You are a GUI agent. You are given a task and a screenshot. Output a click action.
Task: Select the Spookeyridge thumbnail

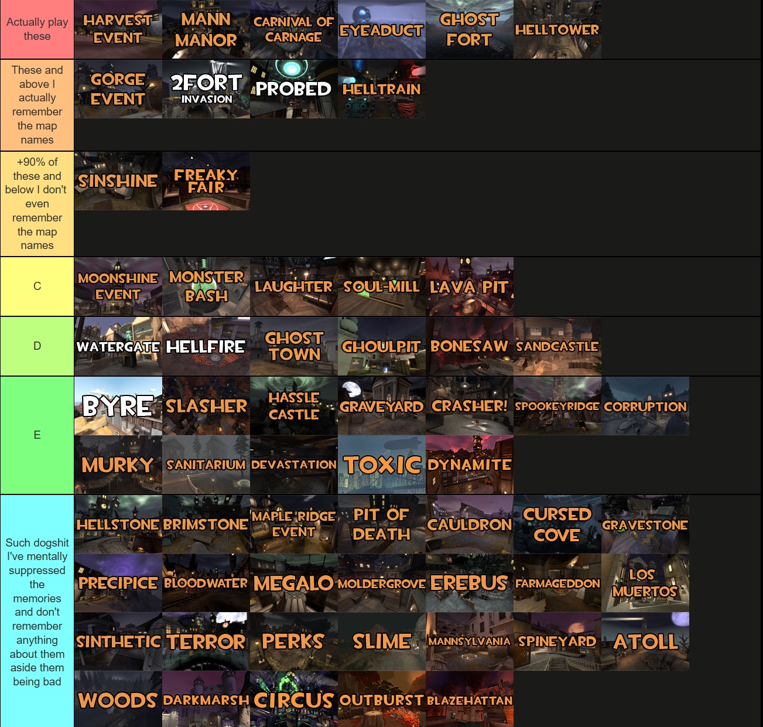point(557,406)
